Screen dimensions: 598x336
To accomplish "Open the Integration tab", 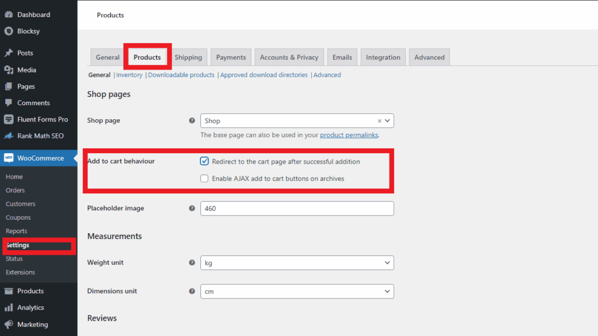I will (x=383, y=57).
